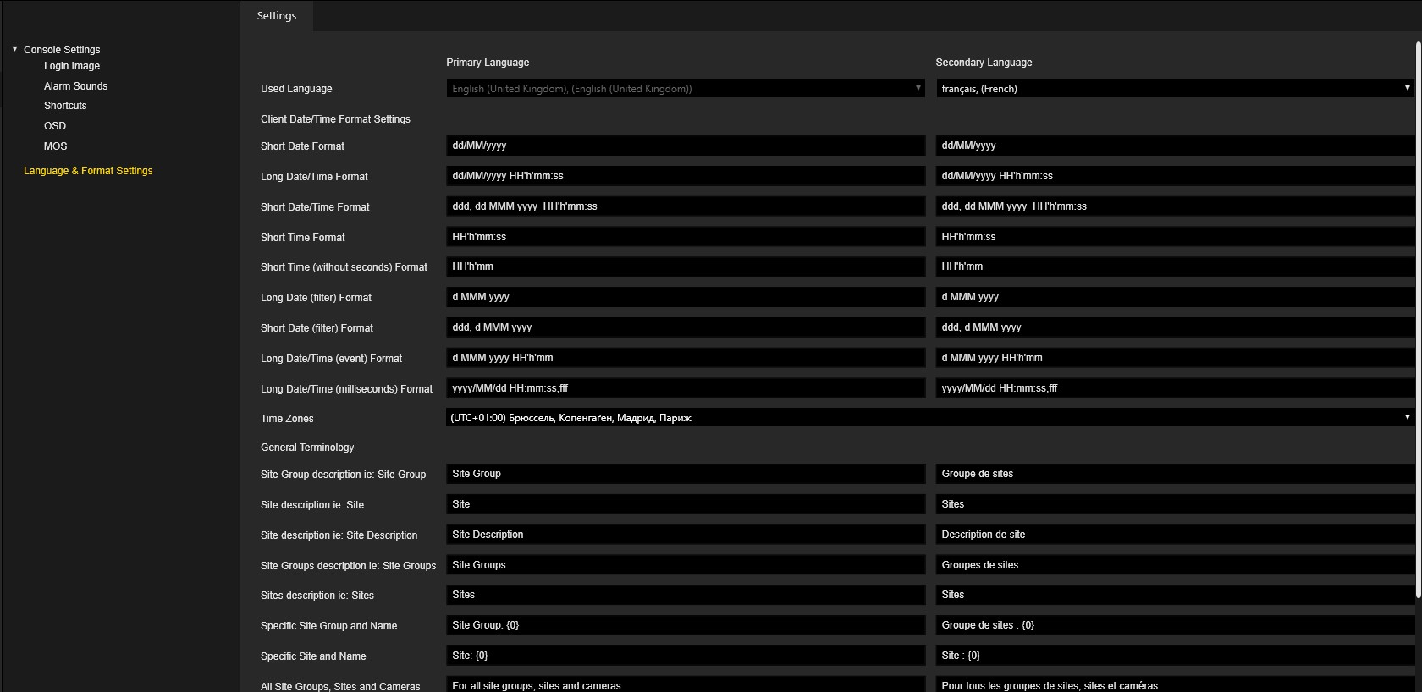Image resolution: width=1422 pixels, height=692 pixels.
Task: Click the vertical scrollbar on right edge
Action: [1418, 321]
